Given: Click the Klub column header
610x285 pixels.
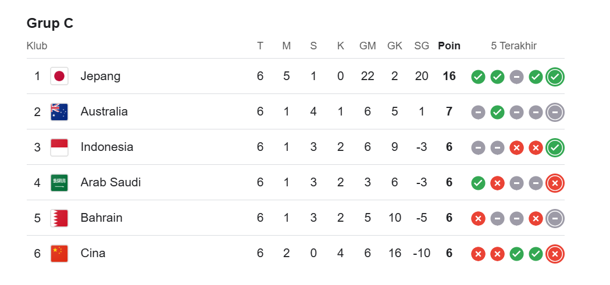Looking at the screenshot, I should (x=37, y=46).
